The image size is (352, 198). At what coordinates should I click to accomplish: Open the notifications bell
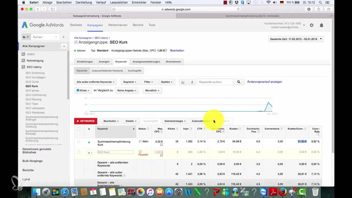point(321,25)
